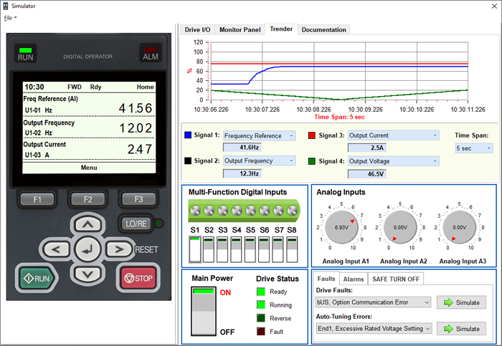Open the File menu

click(9, 18)
